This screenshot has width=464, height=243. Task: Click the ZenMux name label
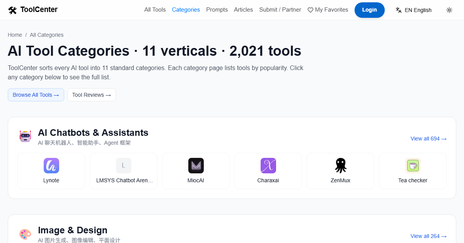tap(341, 180)
